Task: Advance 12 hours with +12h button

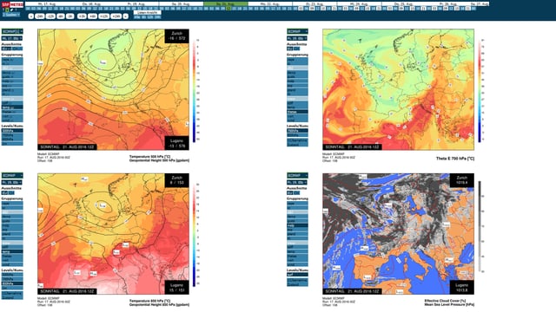Action: coord(104,16)
